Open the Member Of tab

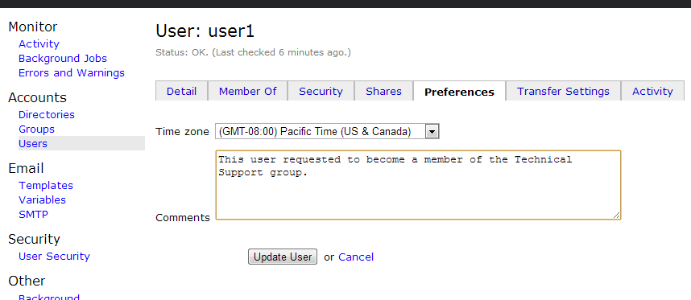click(x=248, y=91)
